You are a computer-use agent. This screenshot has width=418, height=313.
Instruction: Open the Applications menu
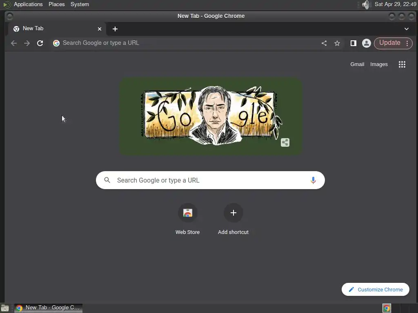28,4
